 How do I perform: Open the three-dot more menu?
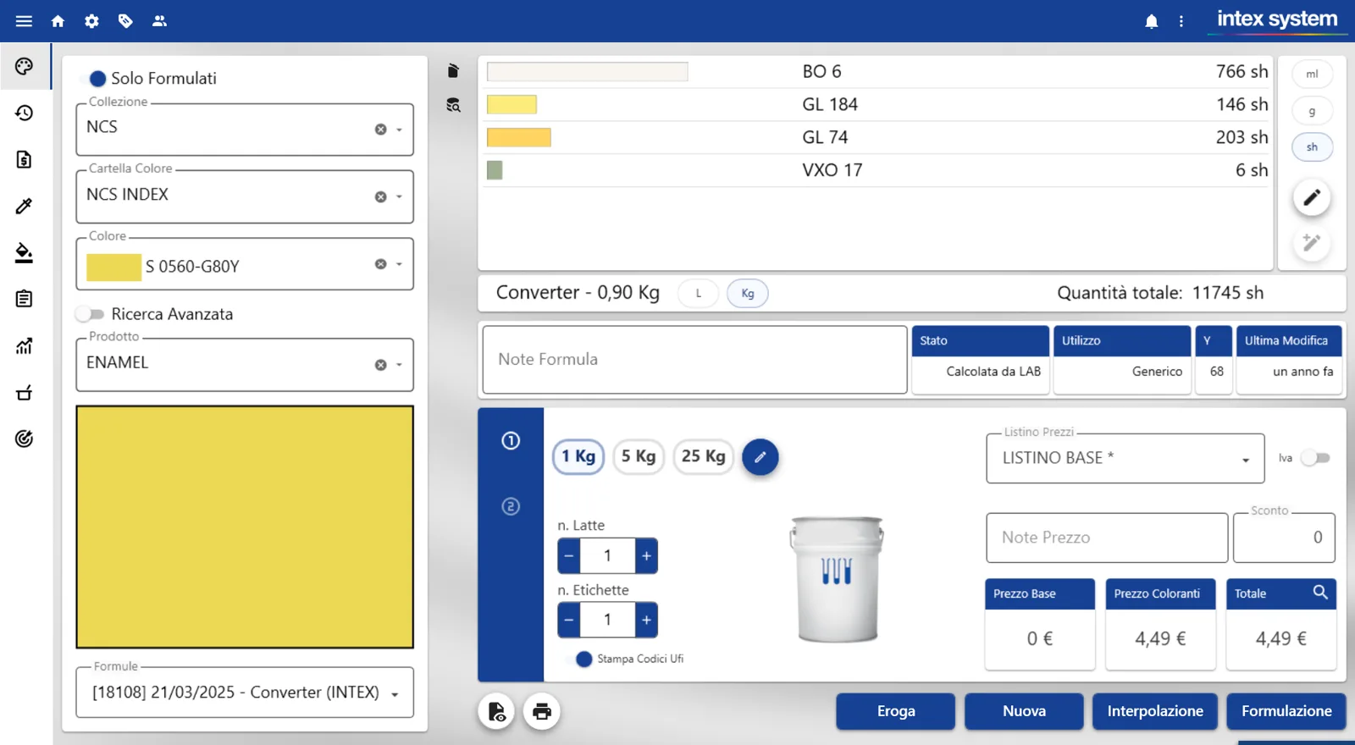(1181, 22)
